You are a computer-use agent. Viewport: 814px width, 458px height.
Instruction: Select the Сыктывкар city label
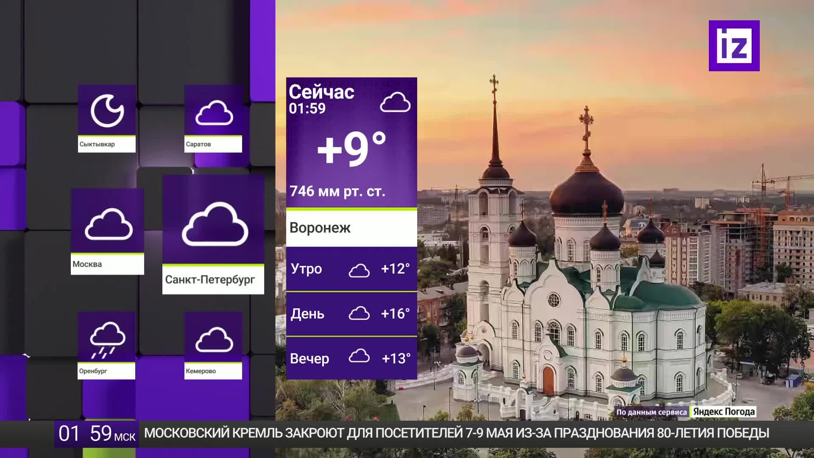click(97, 144)
